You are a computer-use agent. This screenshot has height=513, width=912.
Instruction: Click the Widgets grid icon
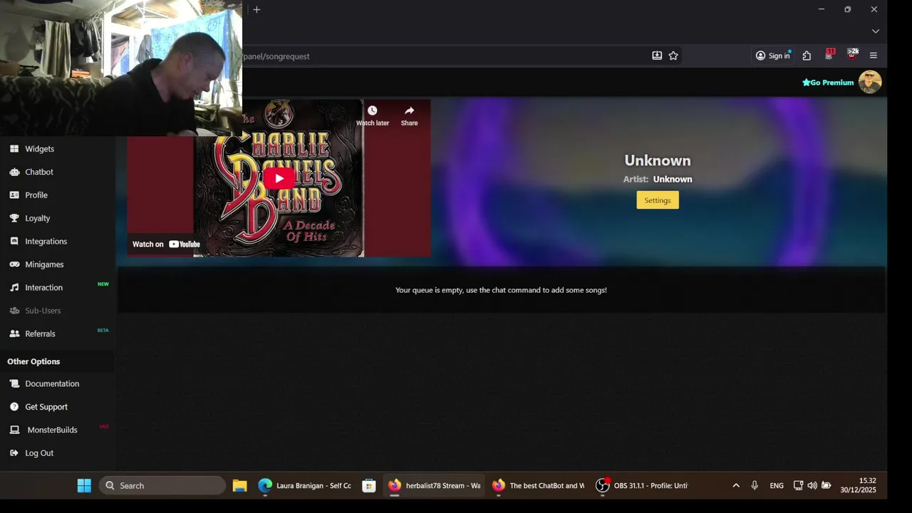(14, 149)
